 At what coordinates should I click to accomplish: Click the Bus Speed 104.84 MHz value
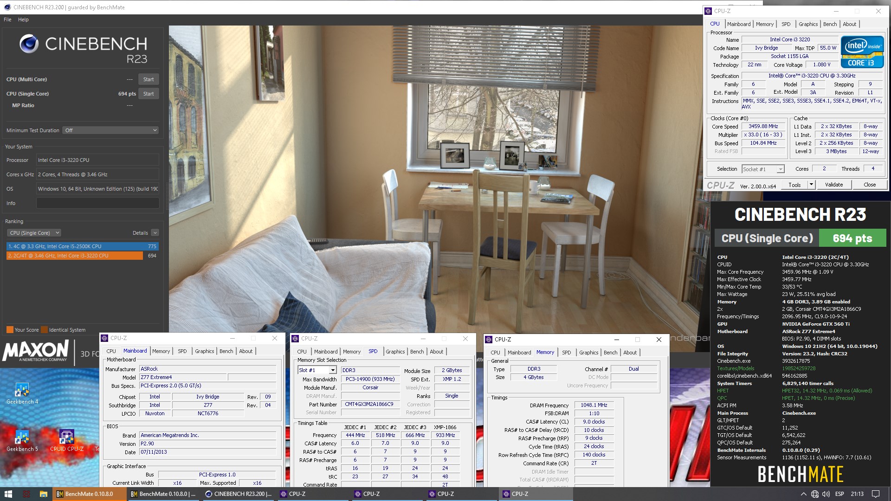(x=763, y=143)
